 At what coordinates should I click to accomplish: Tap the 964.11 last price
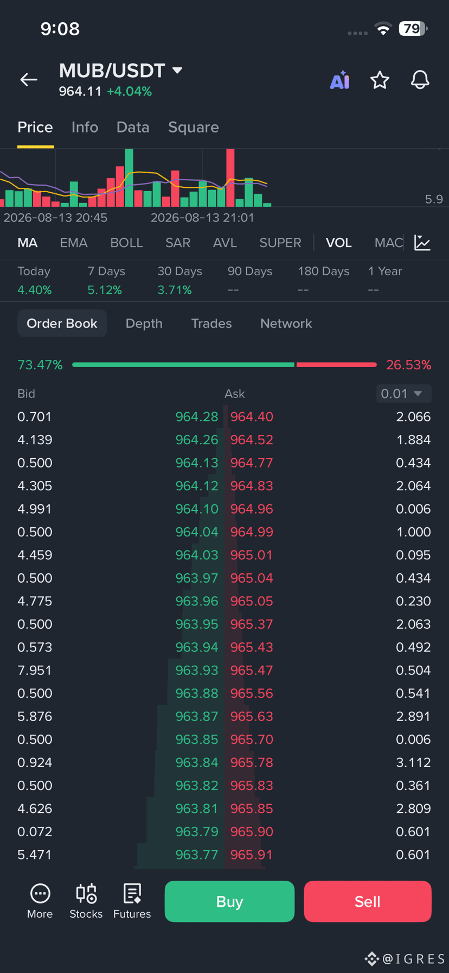80,91
